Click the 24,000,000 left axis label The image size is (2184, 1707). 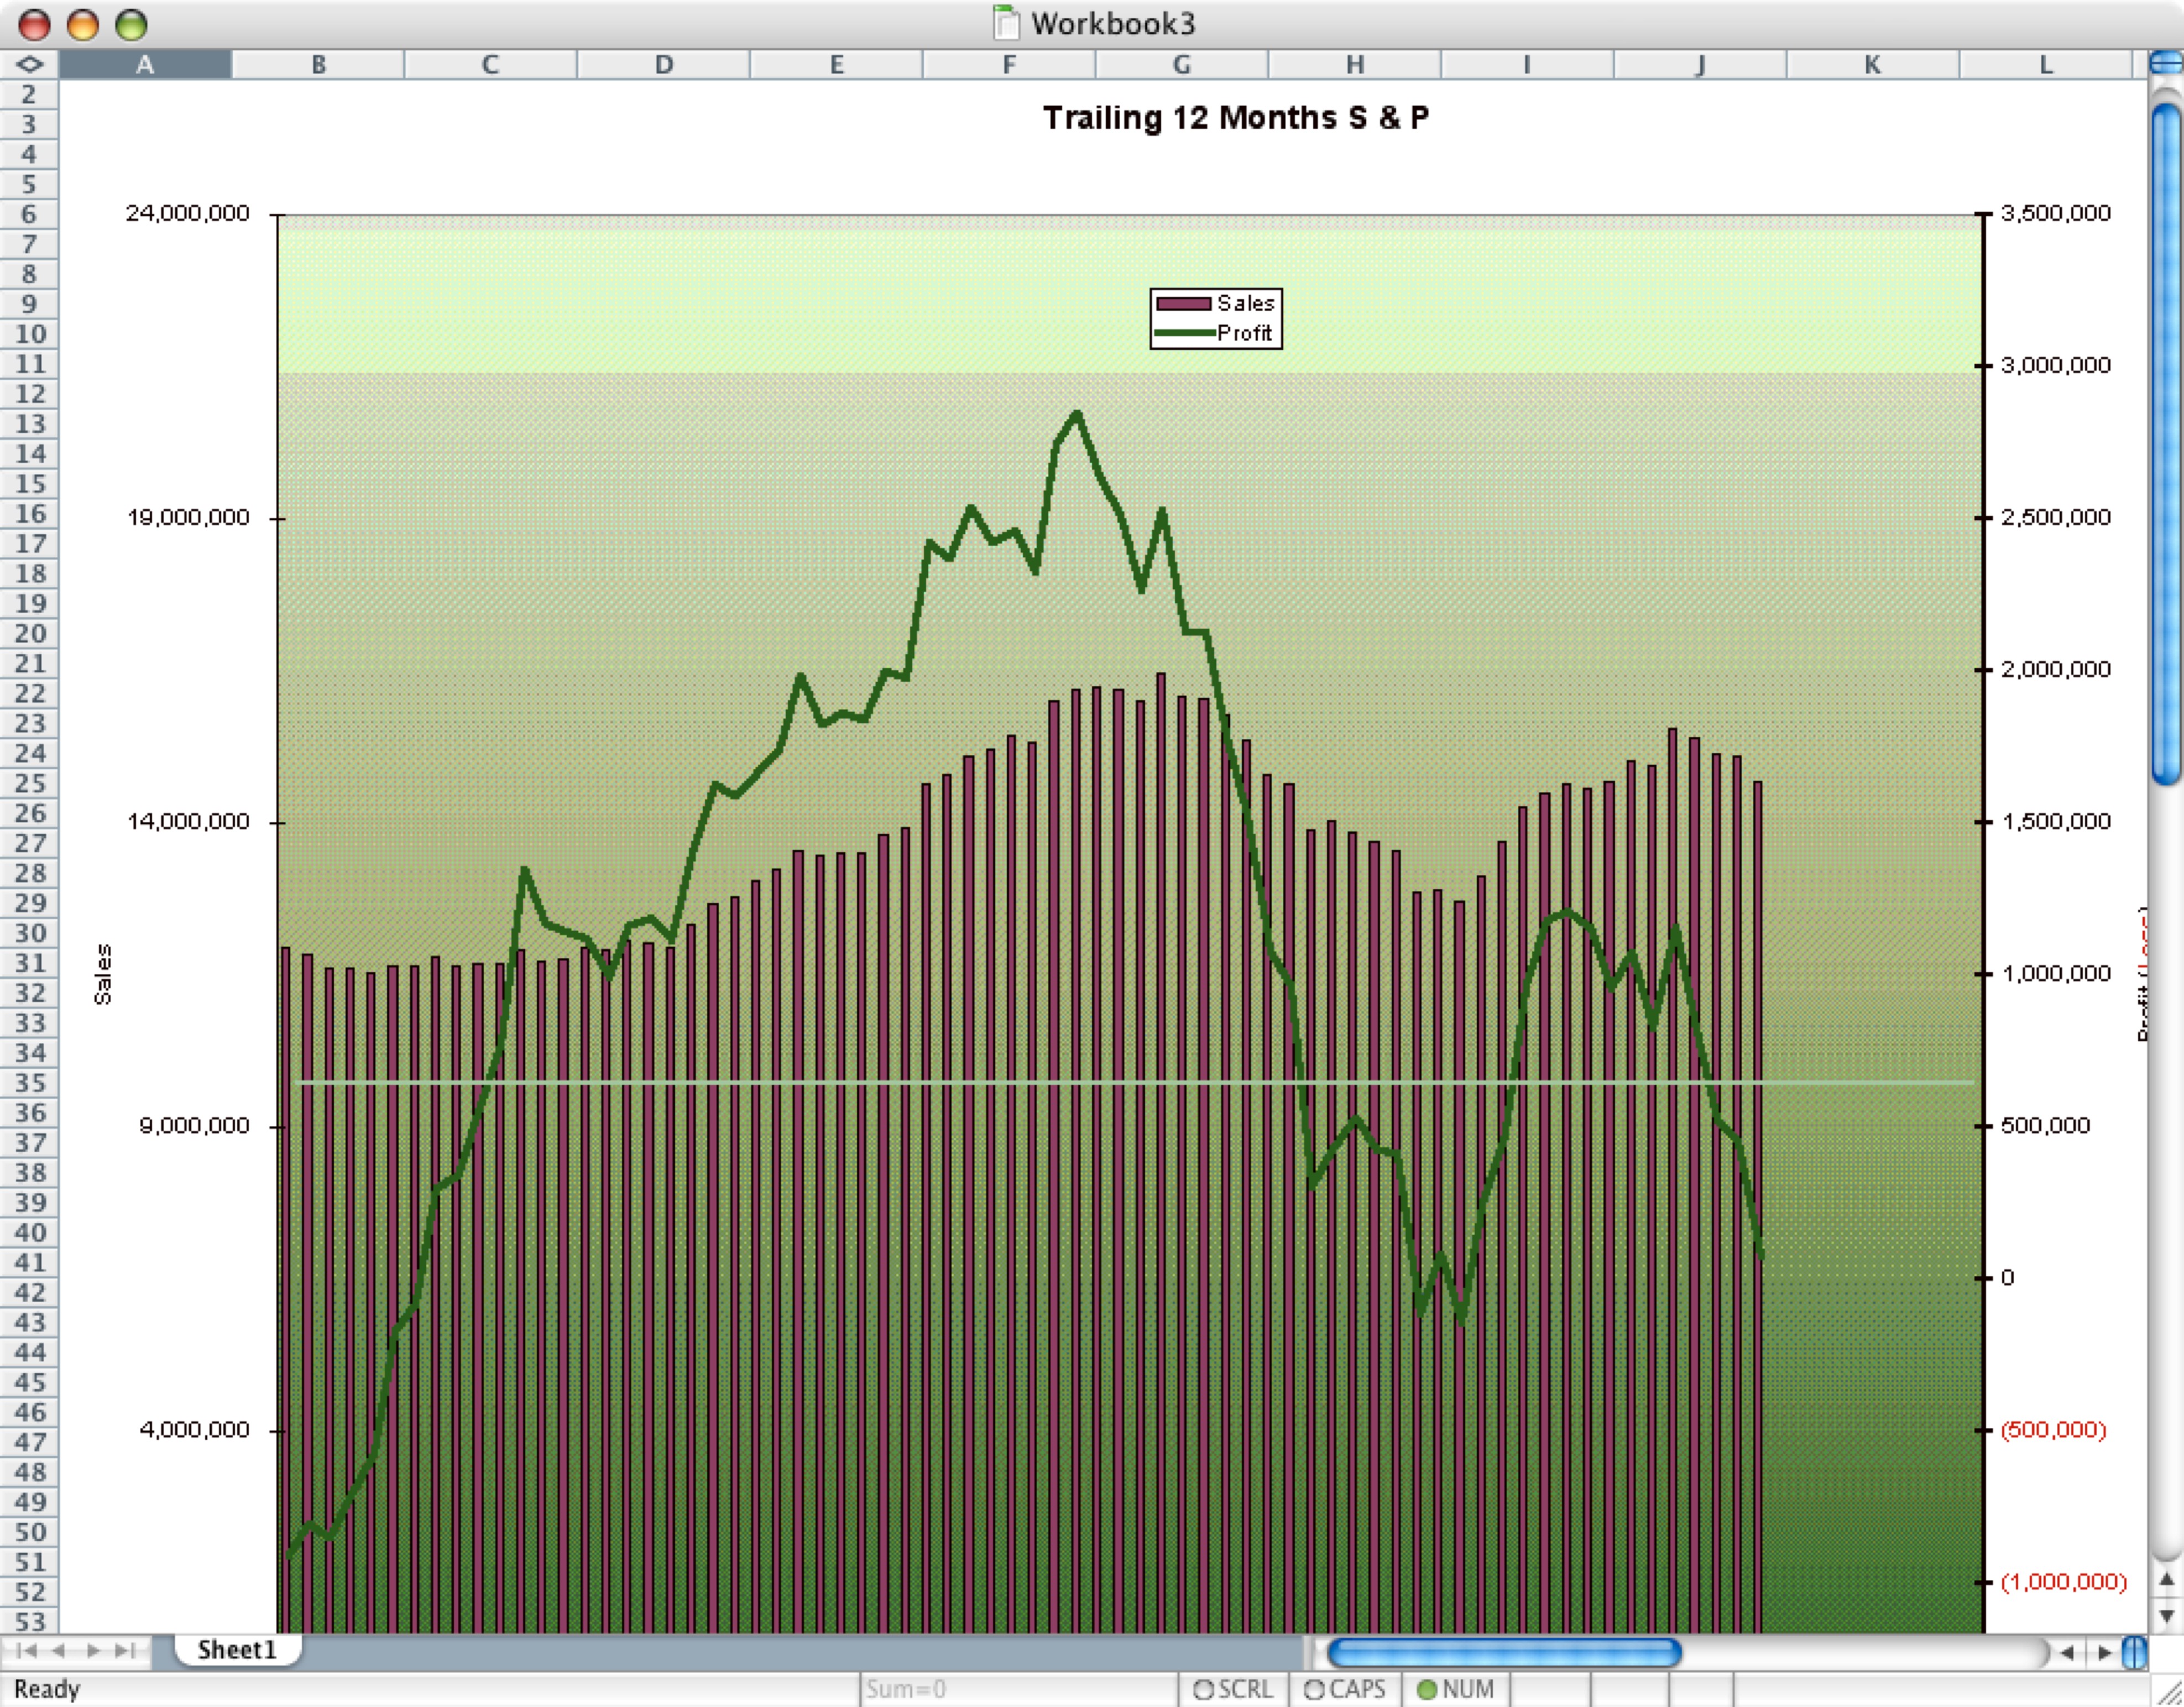click(188, 213)
